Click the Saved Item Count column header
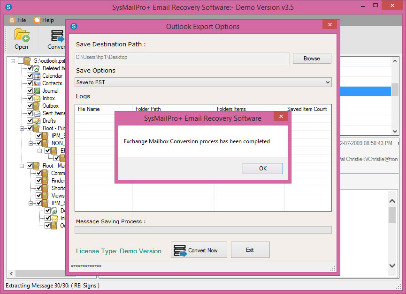 pos(307,109)
